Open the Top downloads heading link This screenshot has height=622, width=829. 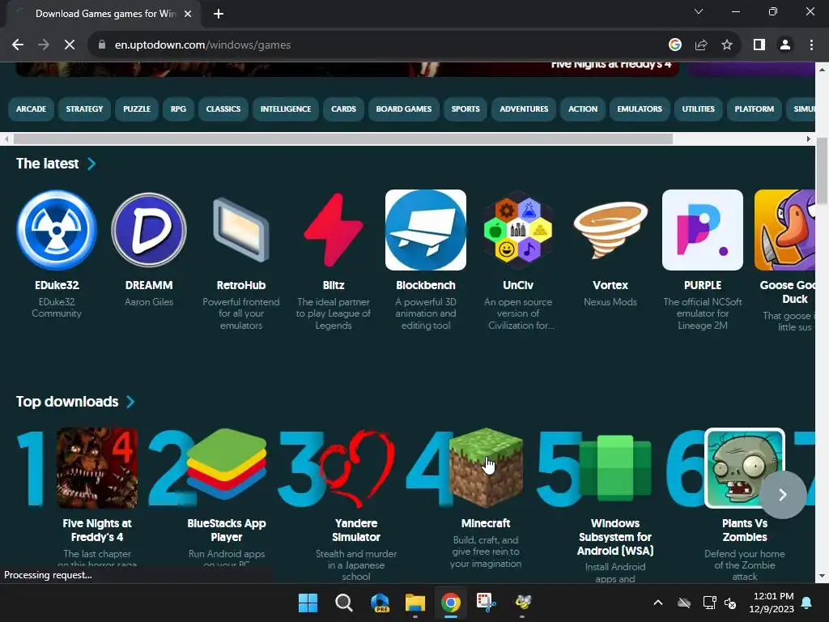pos(67,402)
